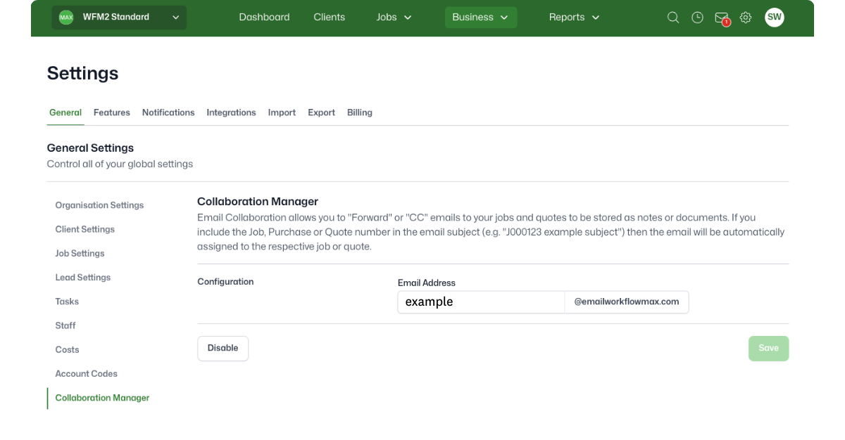Image resolution: width=845 pixels, height=440 pixels.
Task: Click the green Save button
Action: point(768,349)
